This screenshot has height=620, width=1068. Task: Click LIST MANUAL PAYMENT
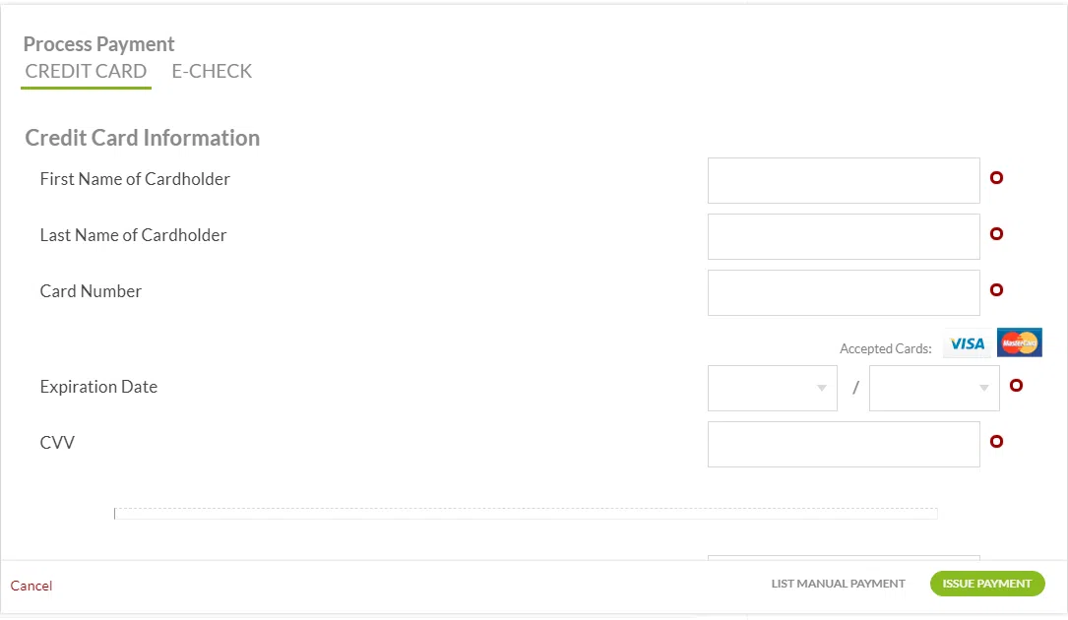(838, 583)
